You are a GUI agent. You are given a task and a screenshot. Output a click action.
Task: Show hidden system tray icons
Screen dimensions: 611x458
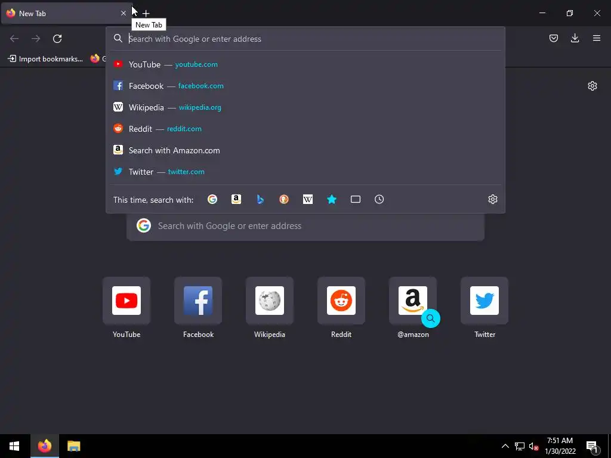click(x=505, y=446)
